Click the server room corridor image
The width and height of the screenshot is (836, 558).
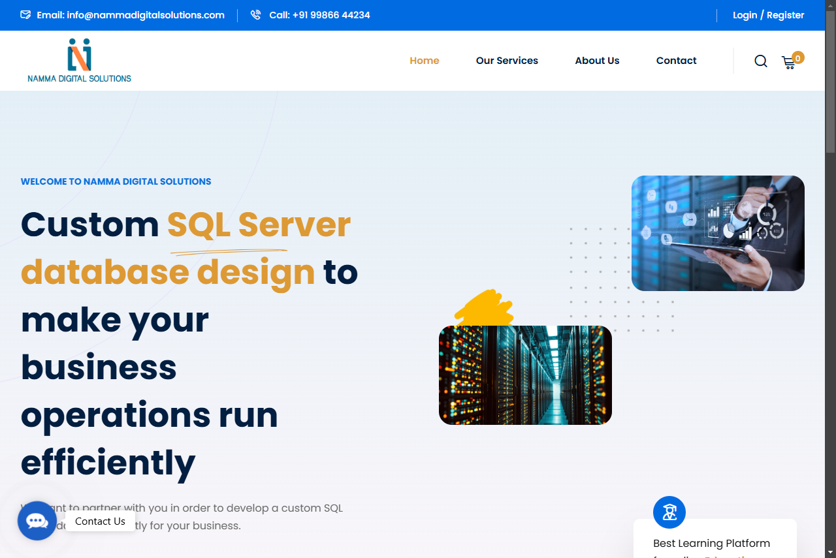point(525,375)
